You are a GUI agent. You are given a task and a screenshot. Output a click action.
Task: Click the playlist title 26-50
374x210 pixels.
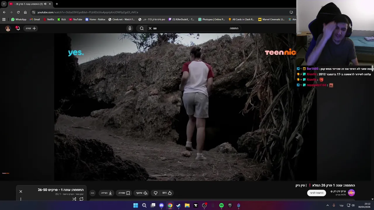60,190
